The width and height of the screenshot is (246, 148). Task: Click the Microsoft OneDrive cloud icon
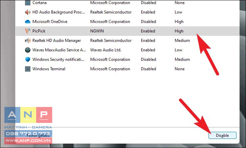[x=28, y=22]
